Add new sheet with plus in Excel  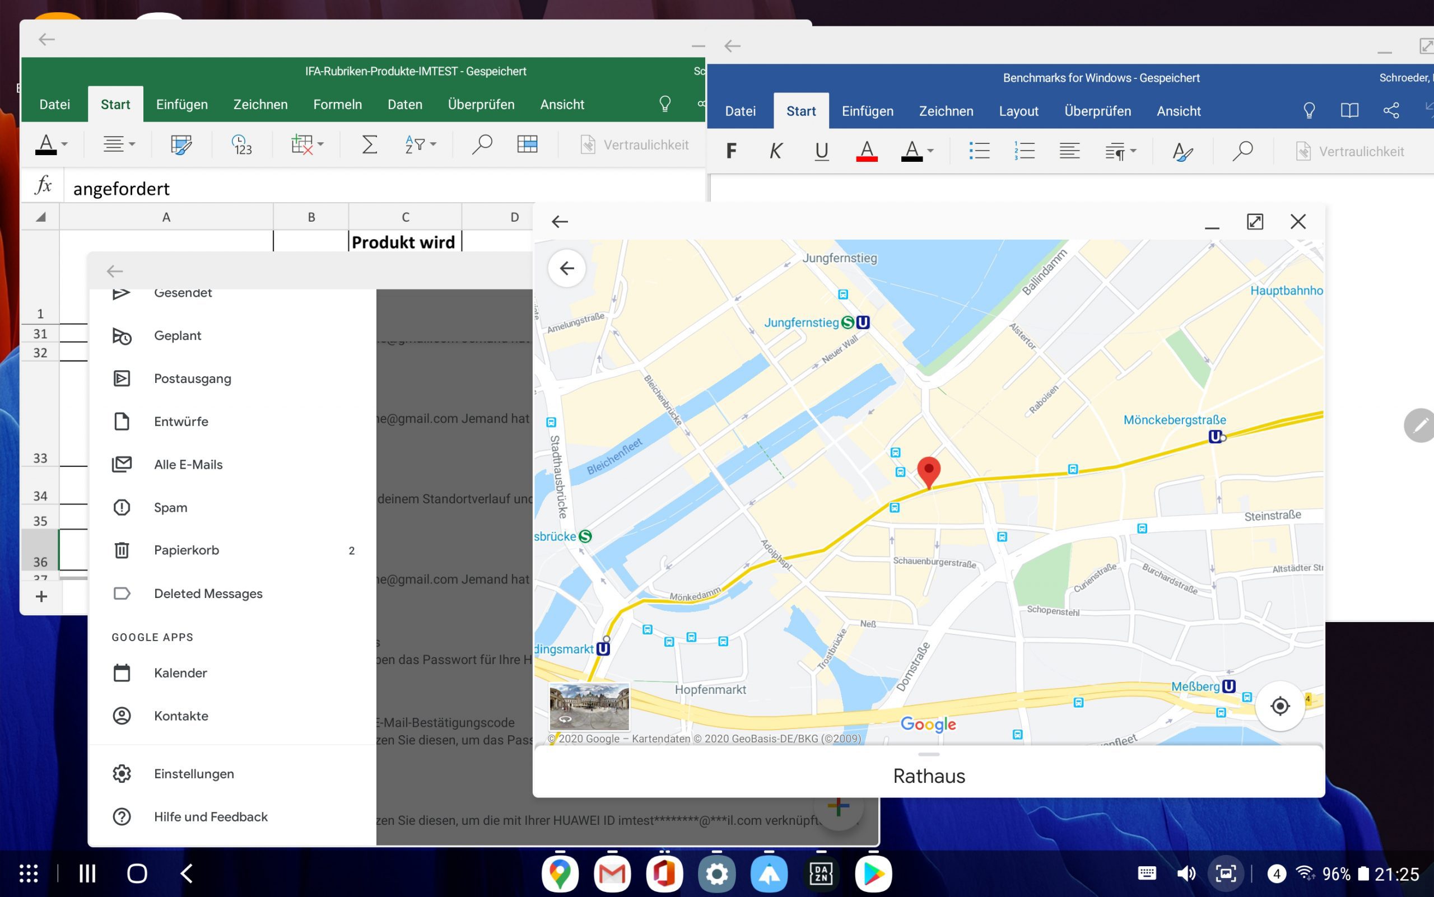[x=41, y=596]
